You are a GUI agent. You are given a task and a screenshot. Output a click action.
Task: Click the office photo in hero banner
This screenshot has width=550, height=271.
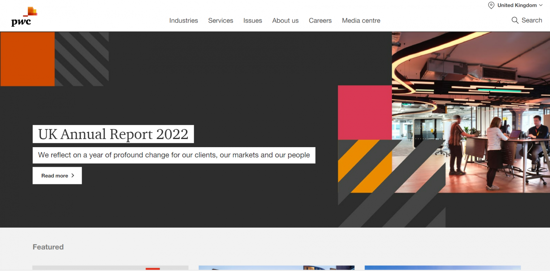pyautogui.click(x=471, y=112)
